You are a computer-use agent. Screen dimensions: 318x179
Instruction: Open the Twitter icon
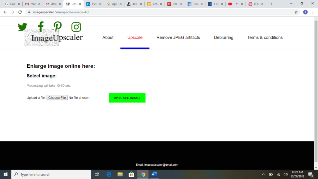point(22,27)
